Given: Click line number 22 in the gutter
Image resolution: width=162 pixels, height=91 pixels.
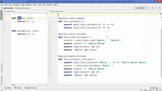Looking at the screenshot, I should (50, 62).
